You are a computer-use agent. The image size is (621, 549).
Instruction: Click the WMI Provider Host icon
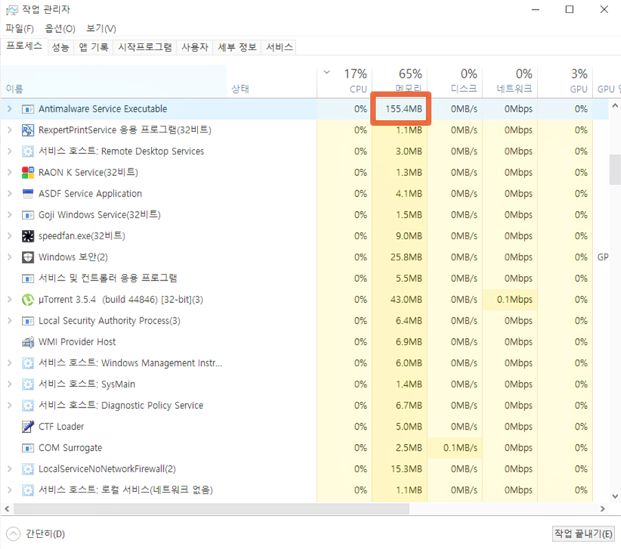click(27, 342)
